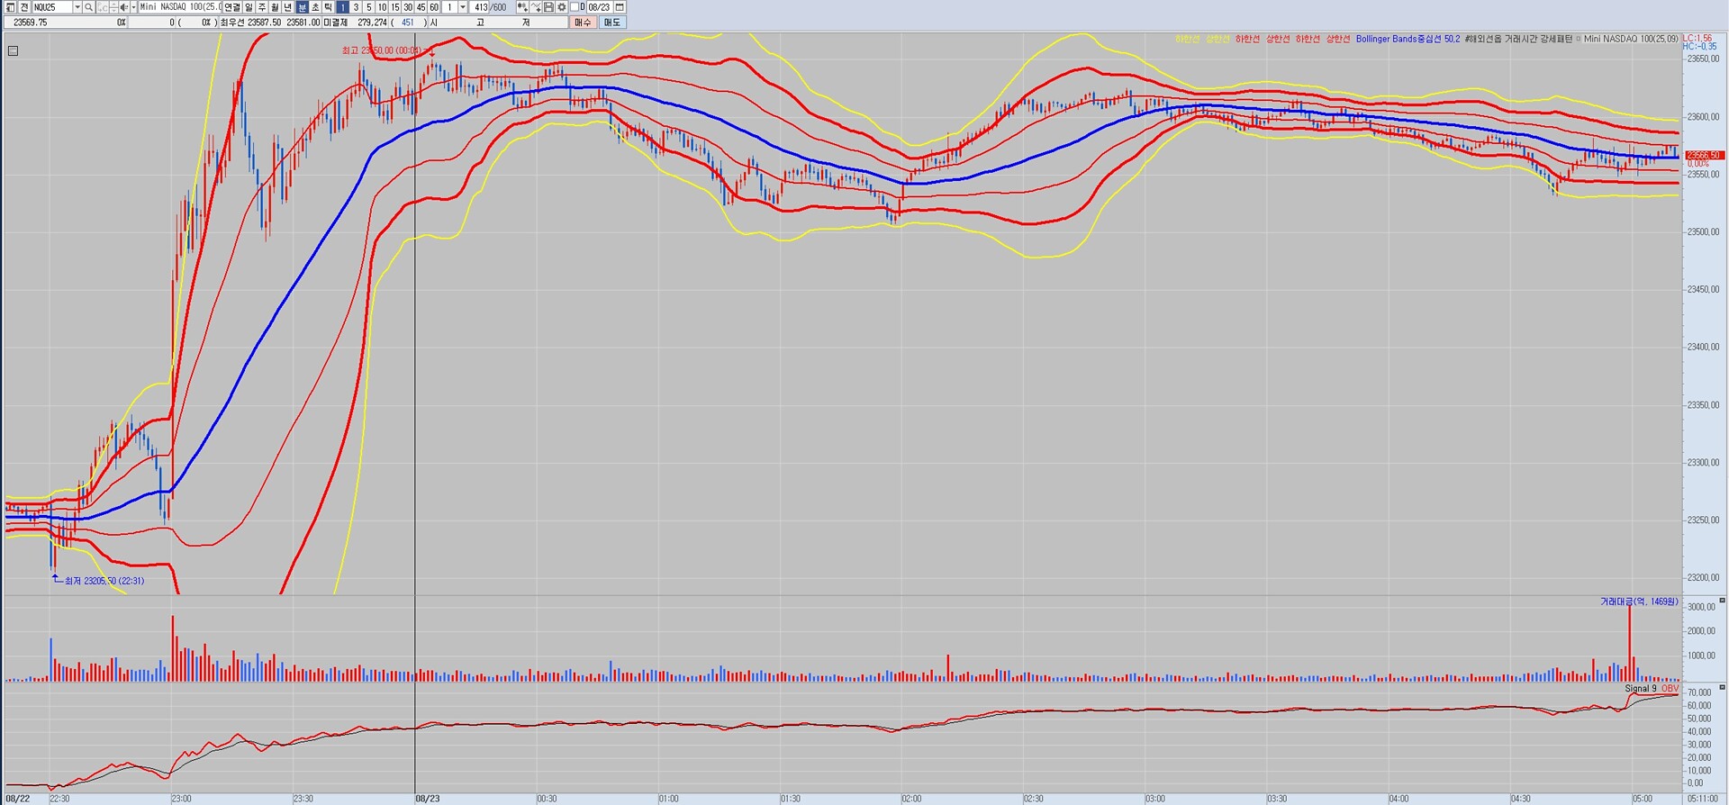Toggle the 분 (minute) period button

(x=302, y=7)
